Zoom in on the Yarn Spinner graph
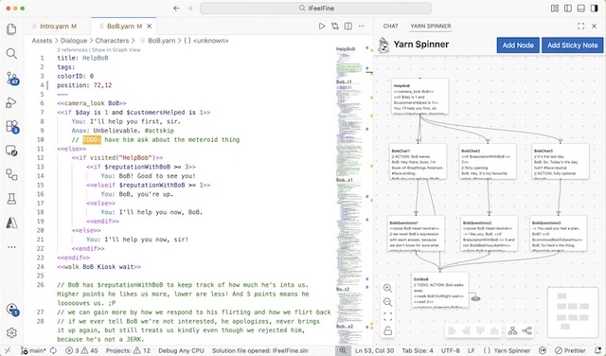606x356 pixels. click(x=387, y=288)
